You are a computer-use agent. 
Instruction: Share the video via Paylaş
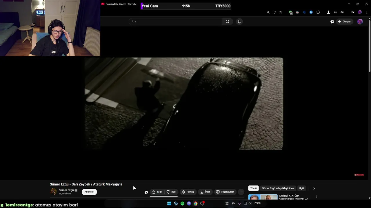click(188, 192)
